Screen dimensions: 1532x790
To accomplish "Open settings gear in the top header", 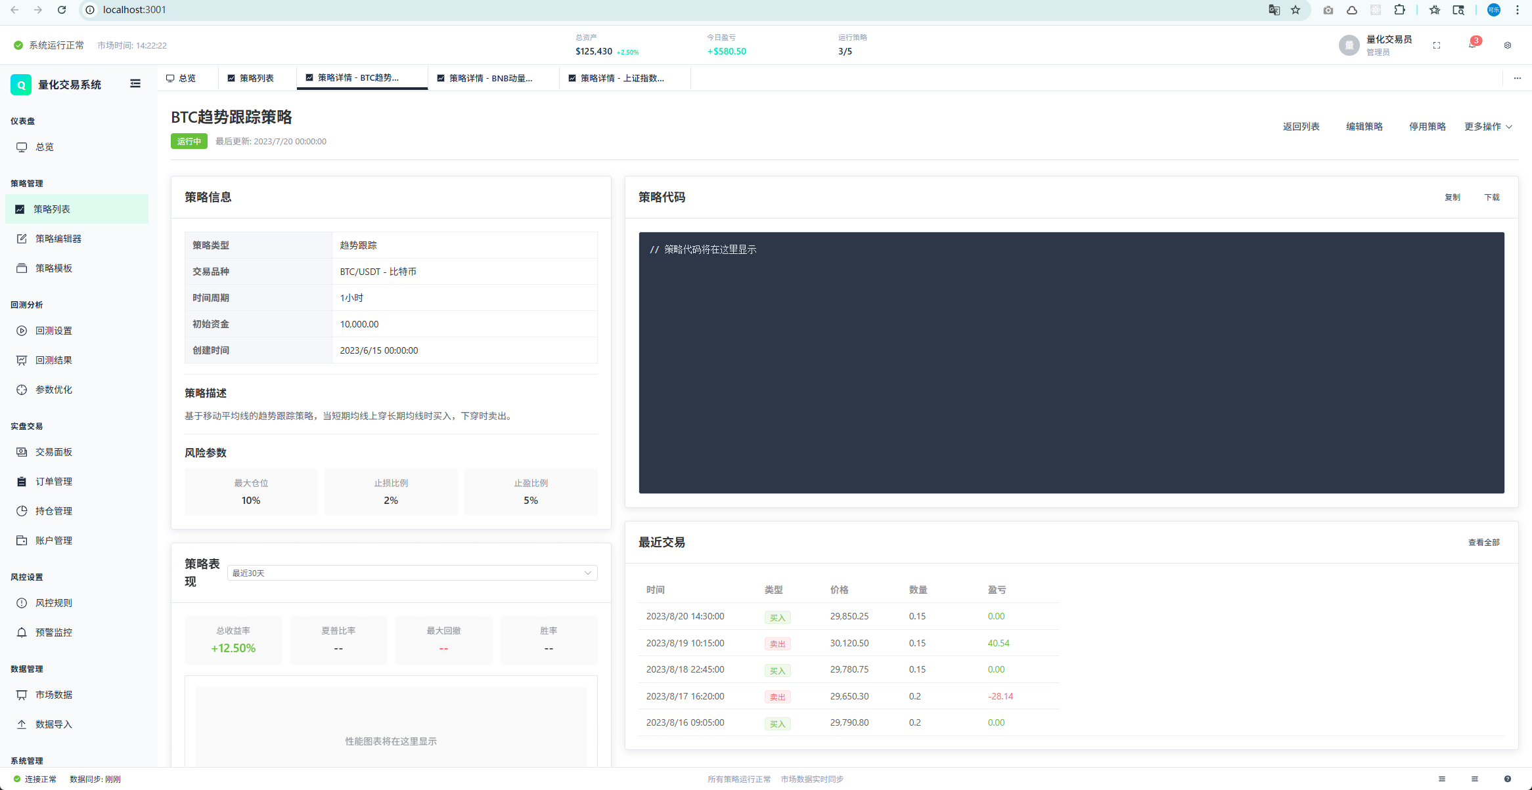I will [1508, 45].
